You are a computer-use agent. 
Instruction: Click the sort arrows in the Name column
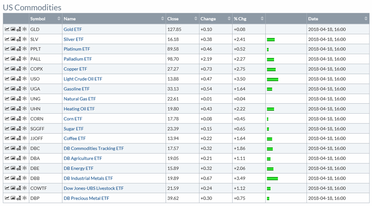(x=162, y=19)
